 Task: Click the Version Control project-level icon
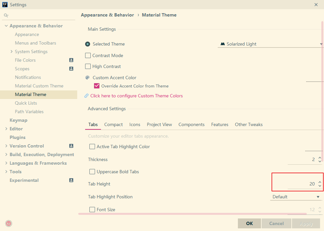71,146
